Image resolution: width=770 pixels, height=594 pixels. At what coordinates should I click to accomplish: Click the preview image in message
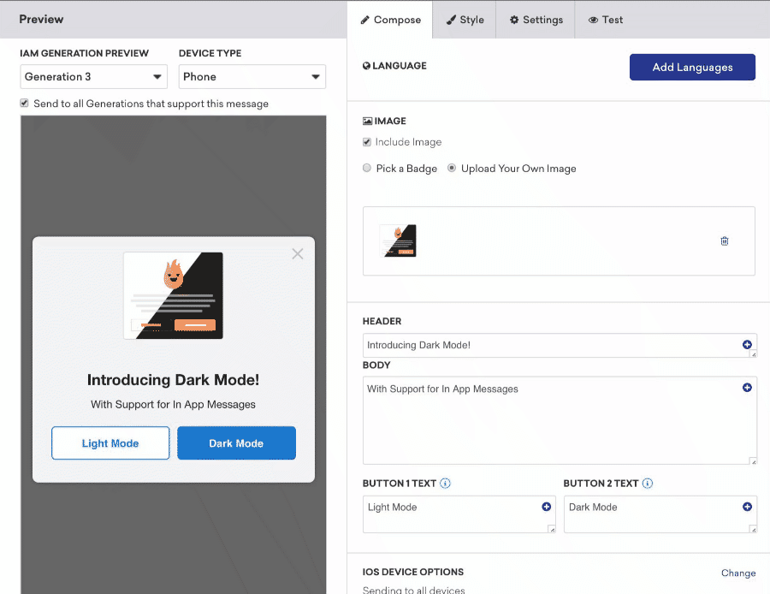(174, 296)
